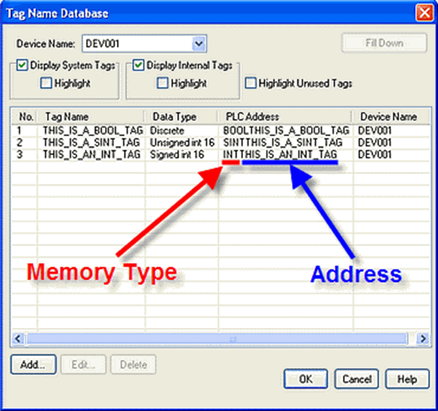Confirm with the OK button
The height and width of the screenshot is (411, 438).
307,379
